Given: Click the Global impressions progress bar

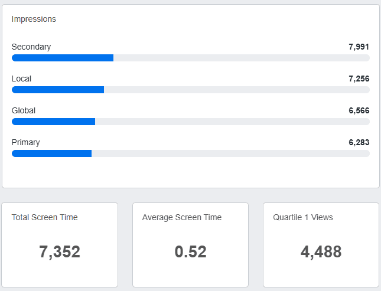Looking at the screenshot, I should pyautogui.click(x=191, y=122).
